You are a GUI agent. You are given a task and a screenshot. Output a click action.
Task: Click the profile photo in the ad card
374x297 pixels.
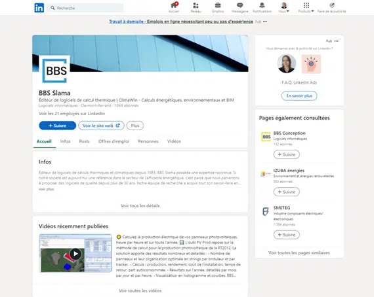point(287,63)
